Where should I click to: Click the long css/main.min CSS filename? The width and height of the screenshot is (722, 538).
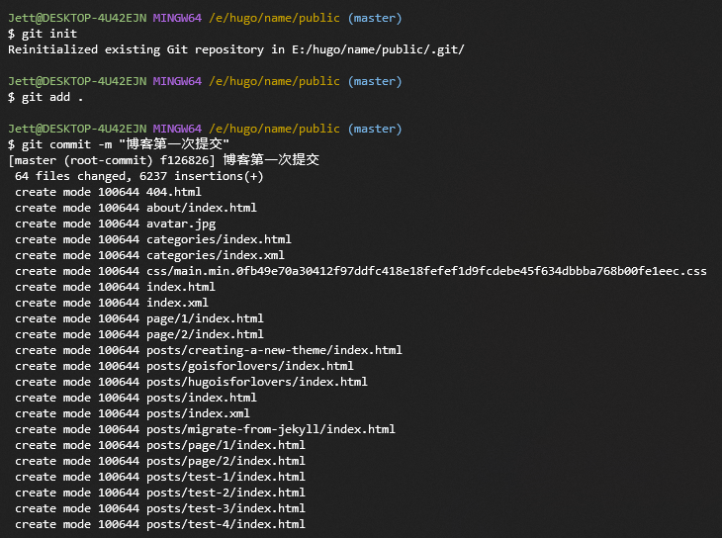(425, 271)
